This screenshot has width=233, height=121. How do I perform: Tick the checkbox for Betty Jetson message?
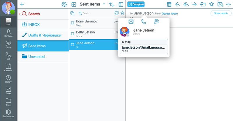(x=73, y=34)
